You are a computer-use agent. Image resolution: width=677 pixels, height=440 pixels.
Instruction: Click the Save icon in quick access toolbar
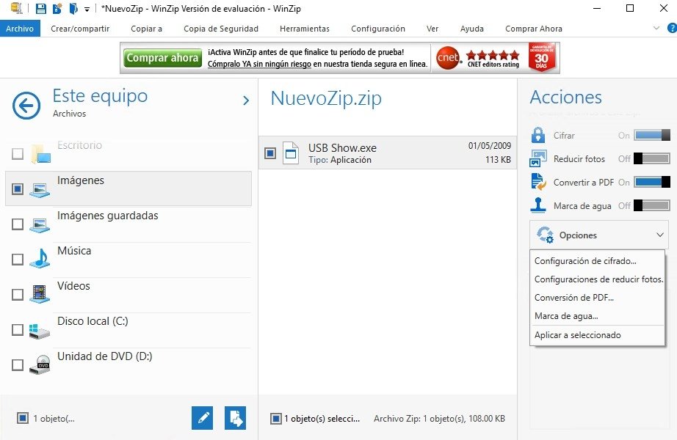pyautogui.click(x=41, y=8)
